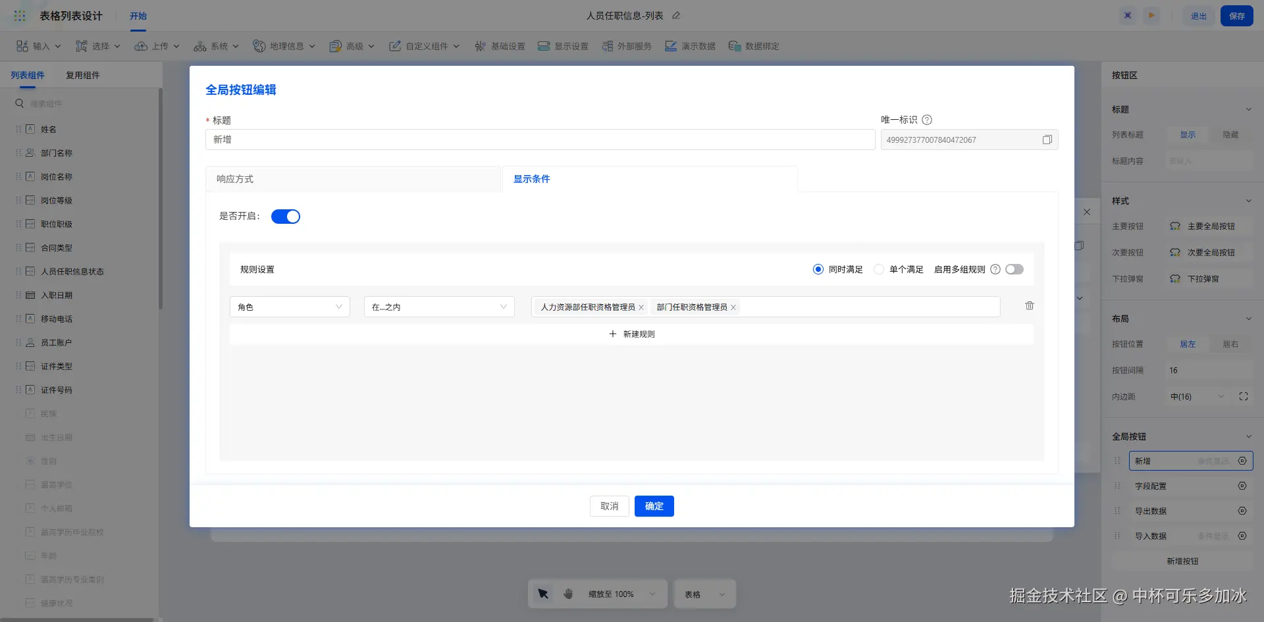Open the 缩放至 100% zoom dropdown

(x=622, y=594)
